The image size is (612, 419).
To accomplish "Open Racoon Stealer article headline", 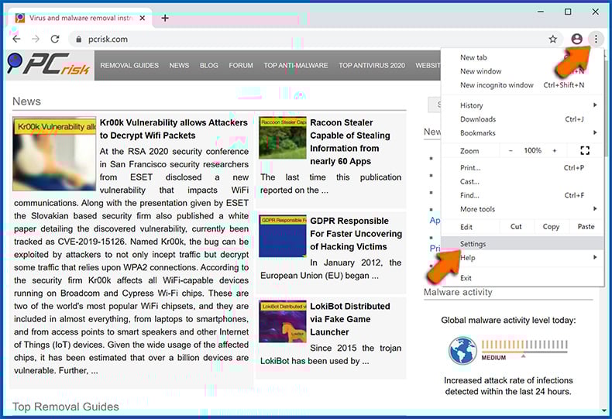I will 350,142.
